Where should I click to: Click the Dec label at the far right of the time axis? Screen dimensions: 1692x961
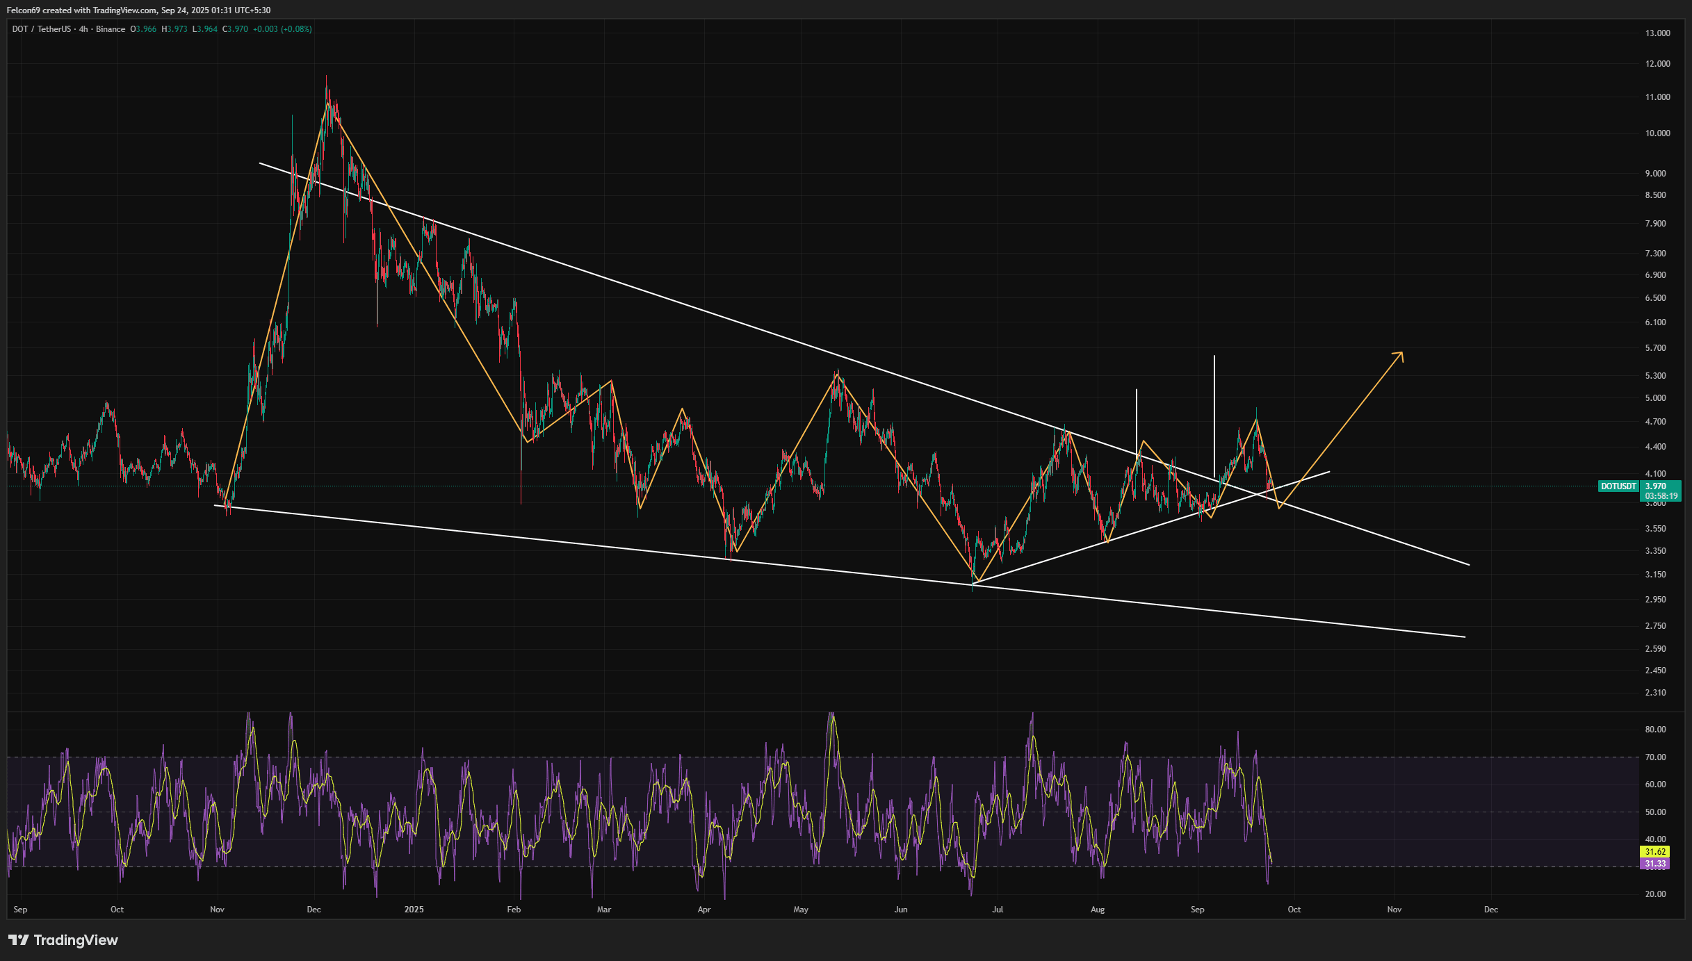click(1491, 910)
